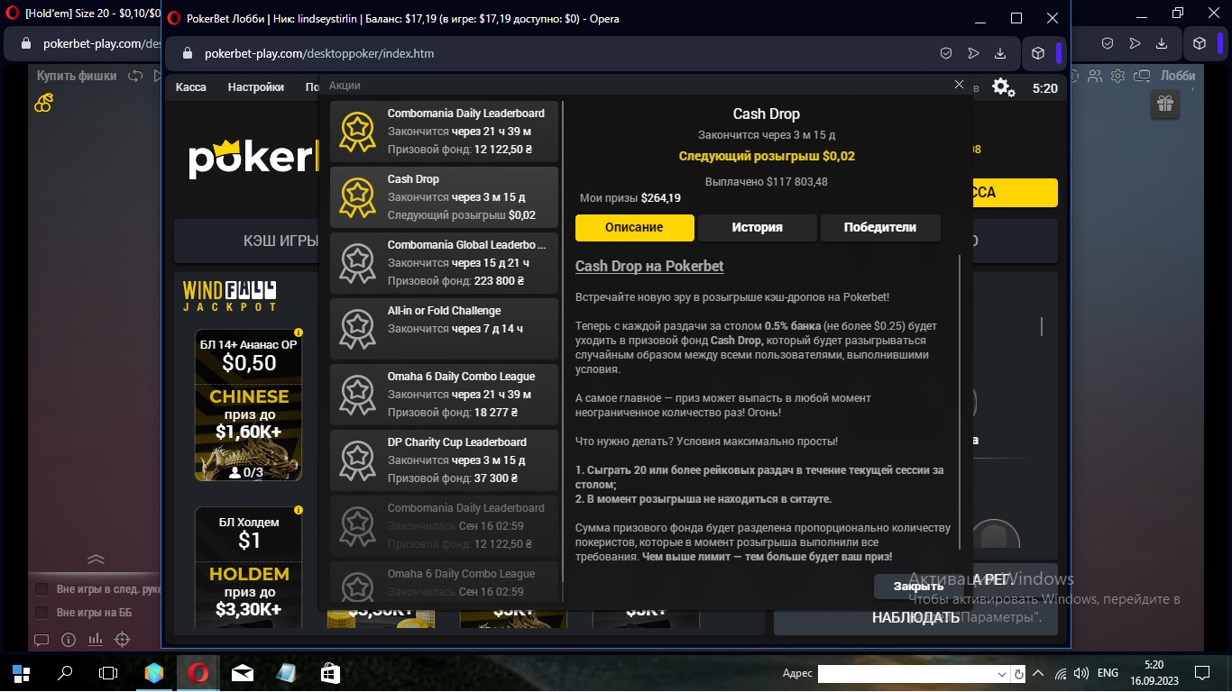The width and height of the screenshot is (1232, 692).
Task: Open the Opera browser on the taskbar
Action: [198, 673]
